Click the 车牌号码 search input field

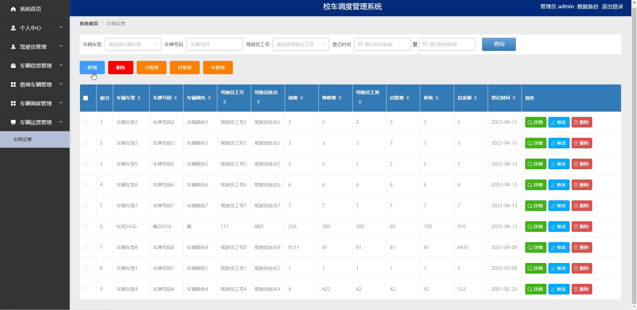coord(214,44)
